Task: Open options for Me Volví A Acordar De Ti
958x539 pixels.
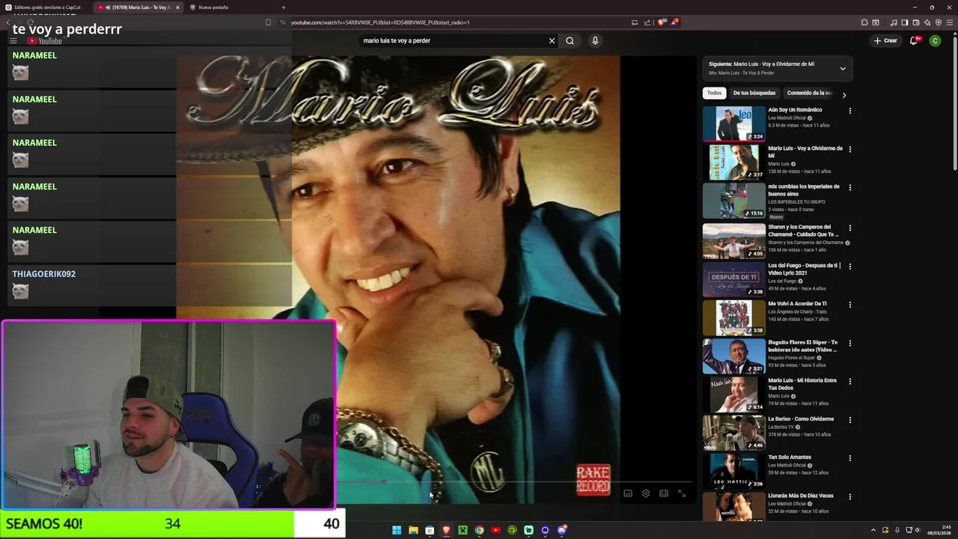Action: click(x=849, y=305)
